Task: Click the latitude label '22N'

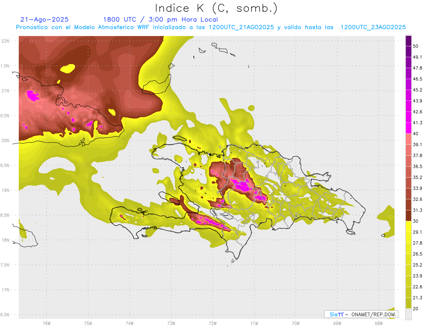Action: click(6, 41)
